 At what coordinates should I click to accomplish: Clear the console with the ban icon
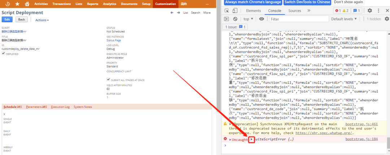(235, 19)
